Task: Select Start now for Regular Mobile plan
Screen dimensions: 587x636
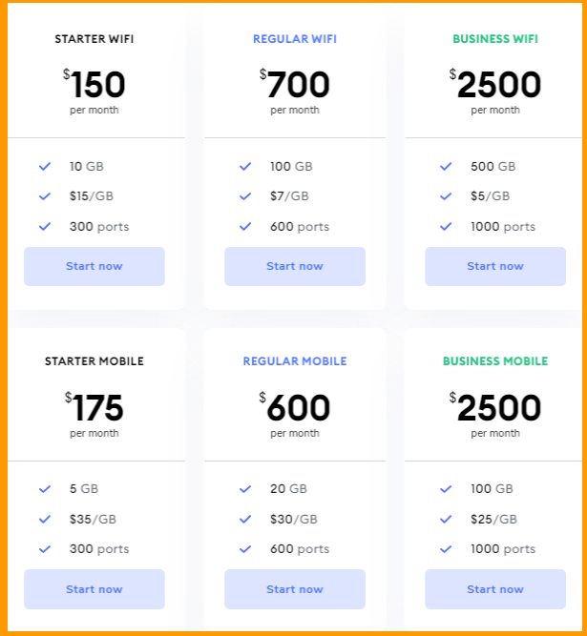Action: point(294,589)
